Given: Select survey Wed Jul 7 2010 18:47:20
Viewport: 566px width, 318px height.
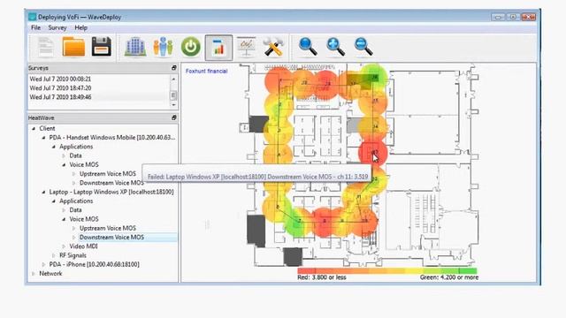Looking at the screenshot, I should [60, 88].
